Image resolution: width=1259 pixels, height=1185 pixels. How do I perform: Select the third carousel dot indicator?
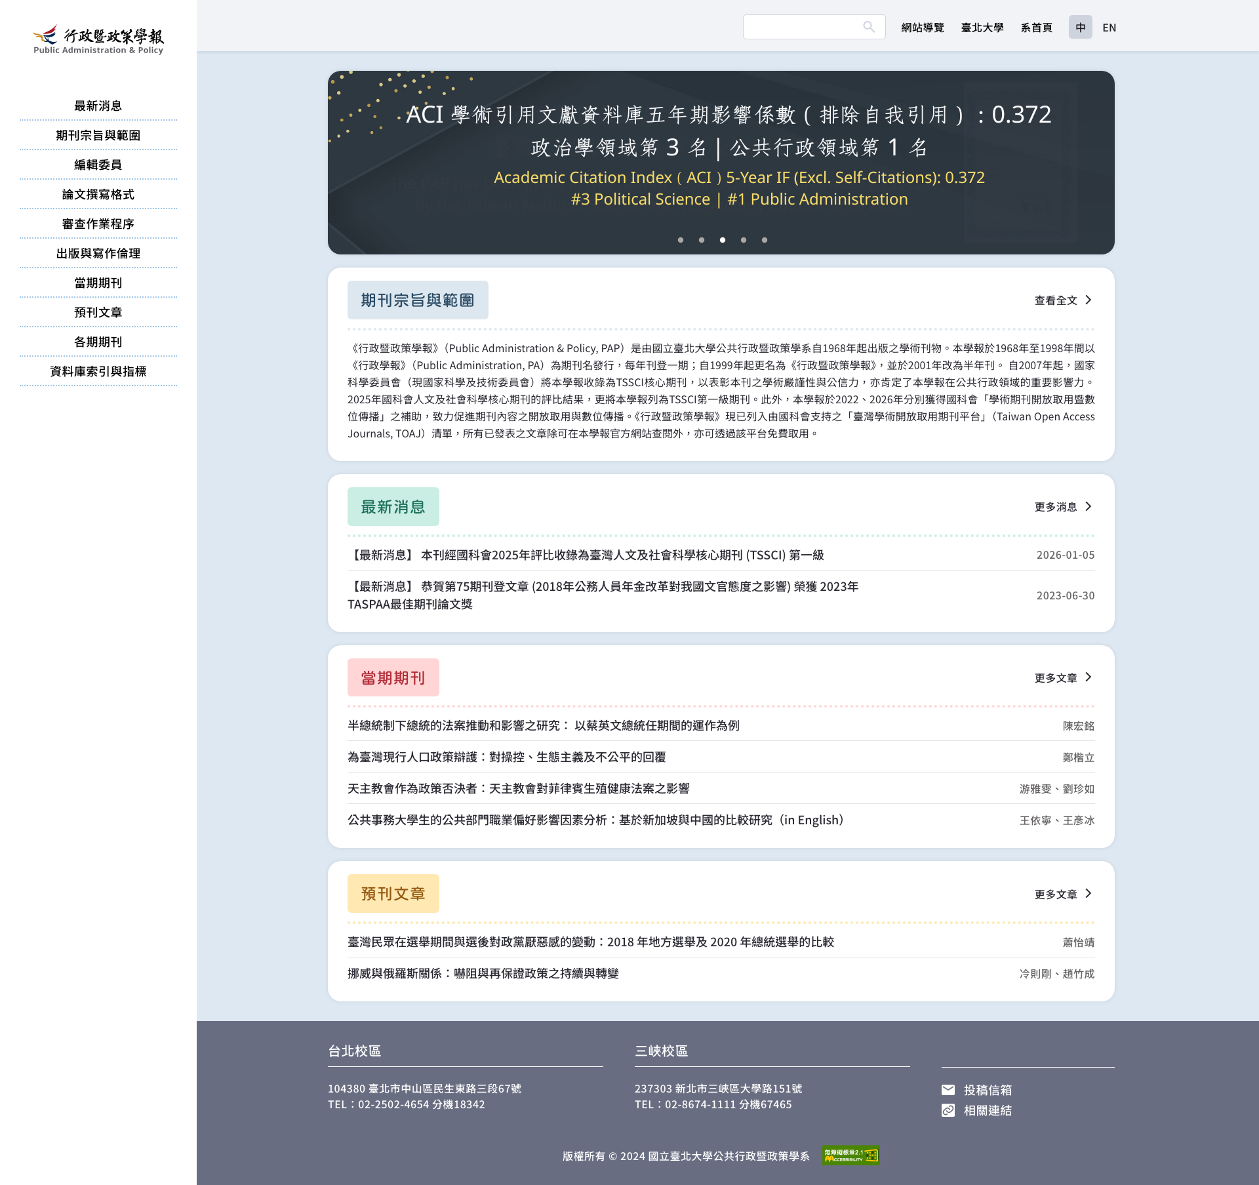[723, 240]
